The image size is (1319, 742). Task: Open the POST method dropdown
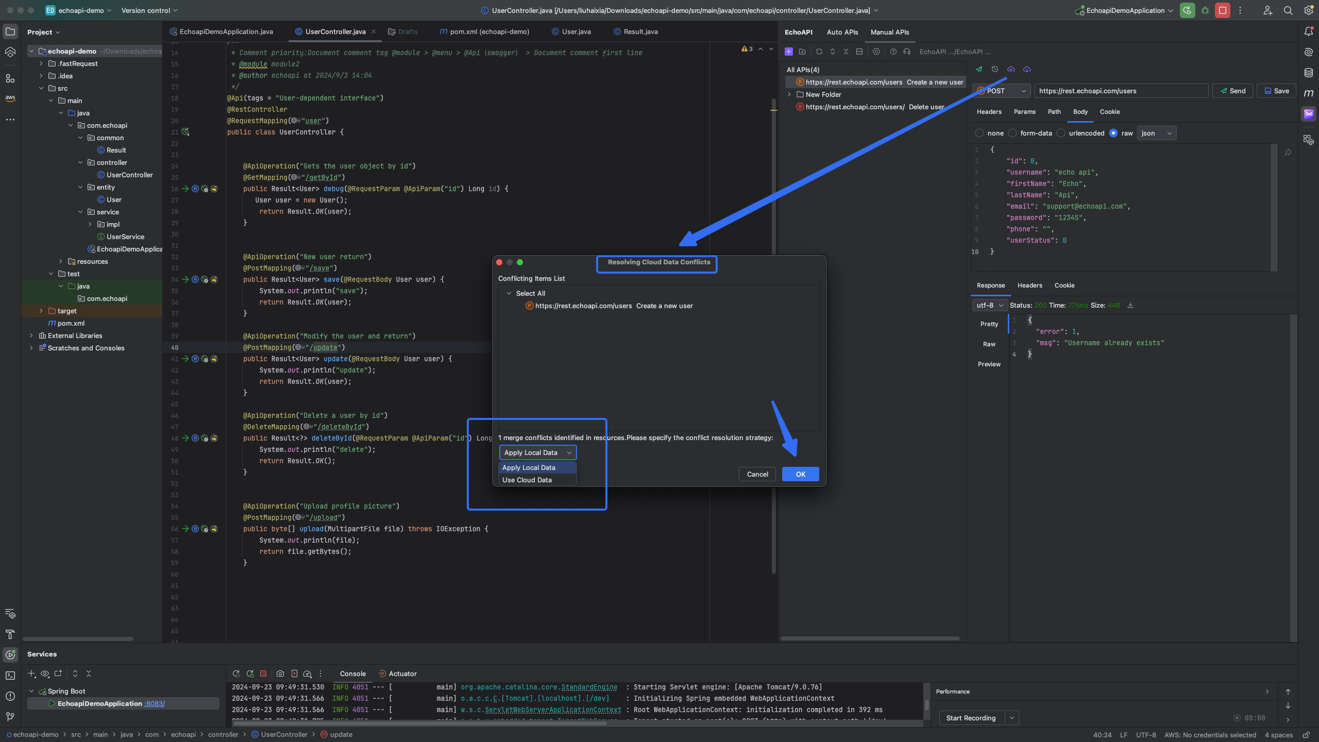(x=1002, y=91)
